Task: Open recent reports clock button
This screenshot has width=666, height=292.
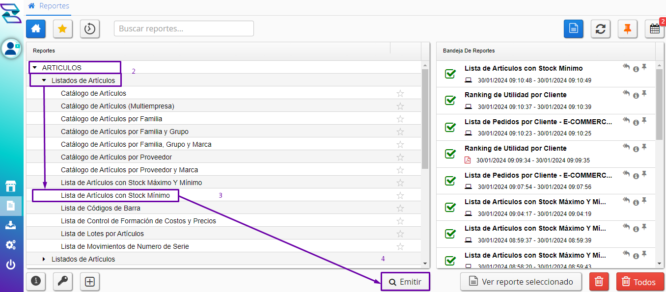Action: coord(90,29)
